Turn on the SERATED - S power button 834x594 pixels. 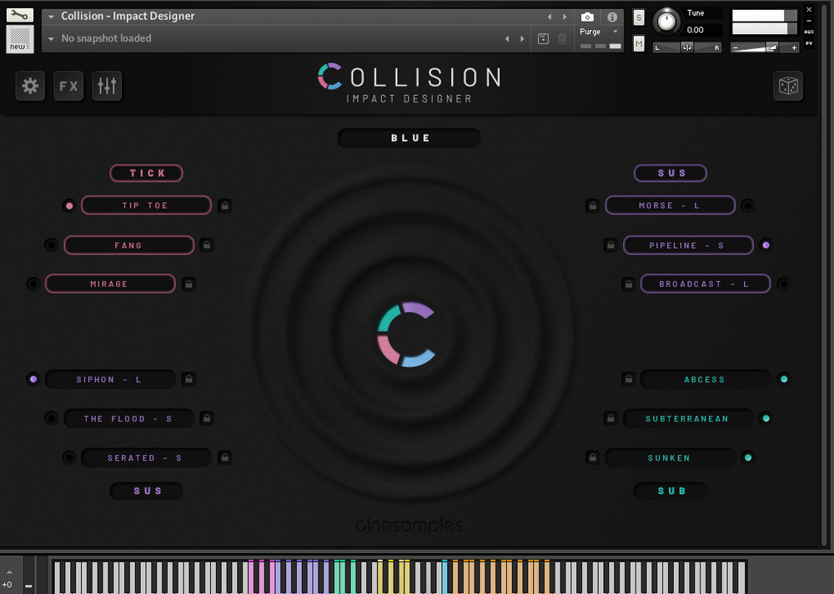point(69,457)
